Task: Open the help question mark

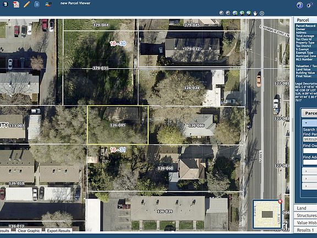Action: pos(299,5)
